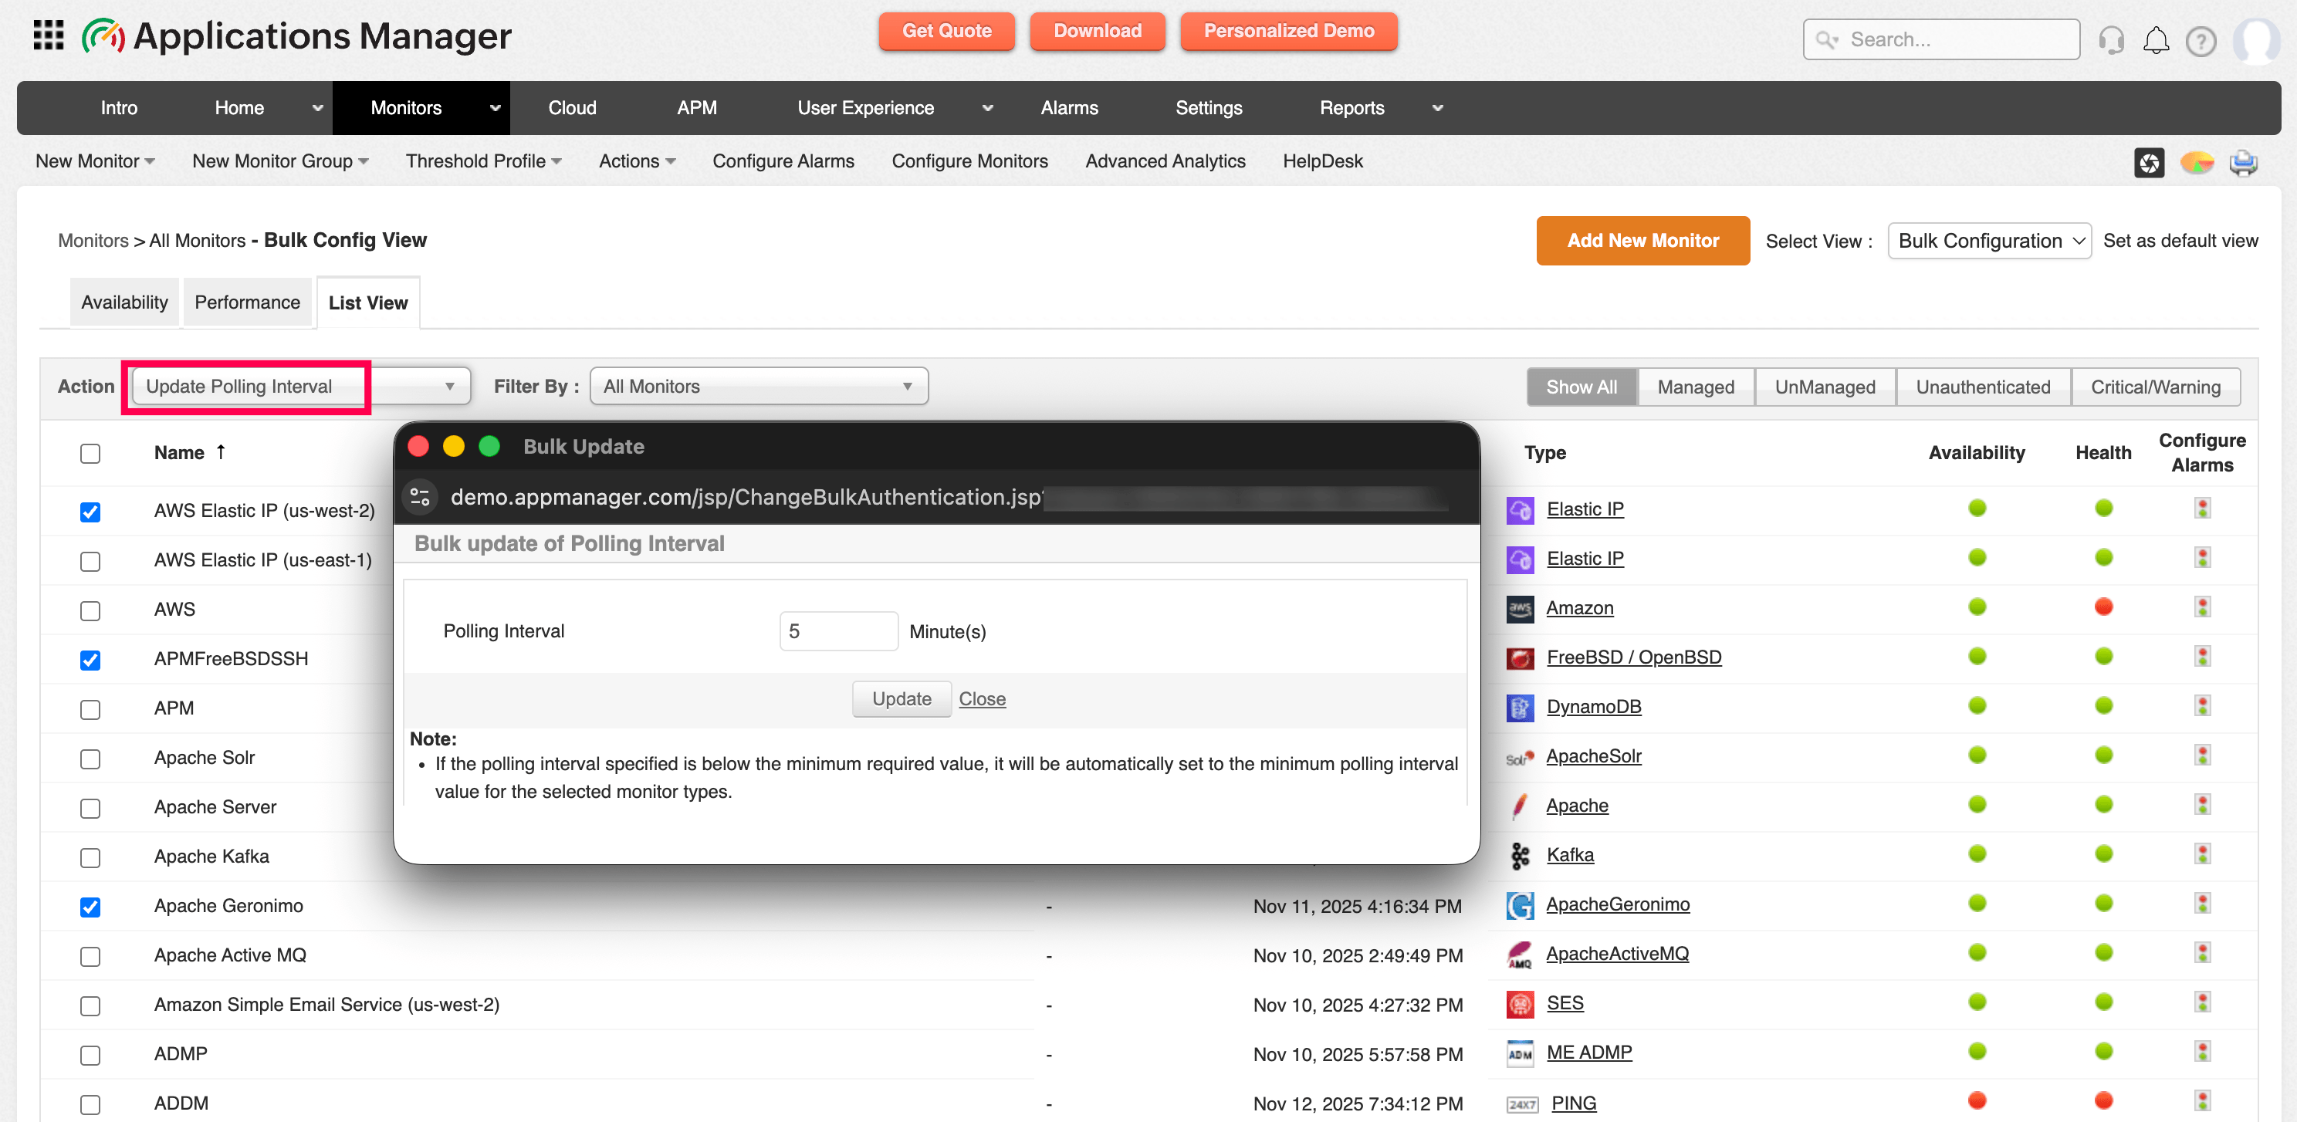Viewport: 2297px width, 1122px height.
Task: Open the Action dropdown
Action: 300,387
